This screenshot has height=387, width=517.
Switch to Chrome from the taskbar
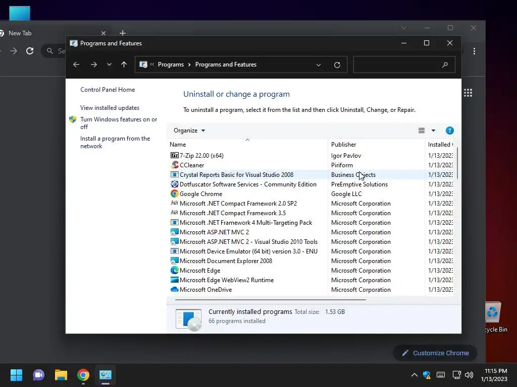pyautogui.click(x=83, y=375)
